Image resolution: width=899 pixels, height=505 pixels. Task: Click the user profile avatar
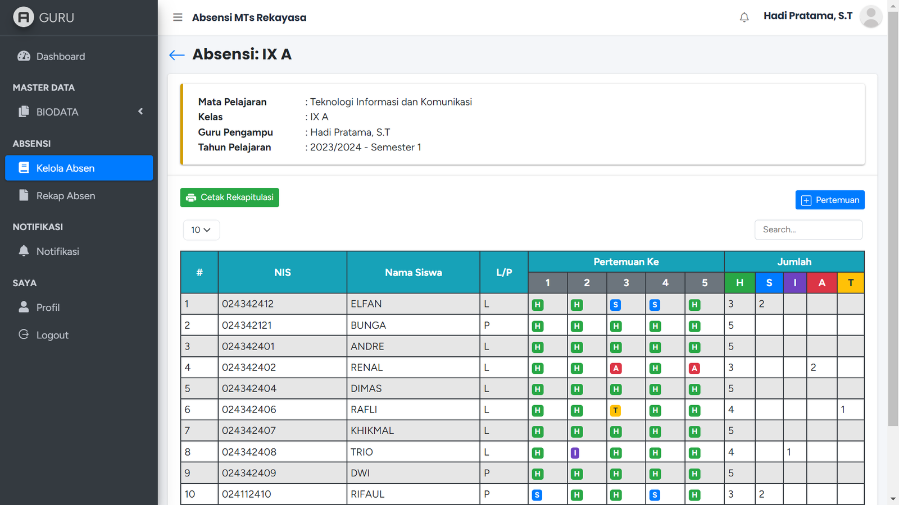(x=870, y=17)
